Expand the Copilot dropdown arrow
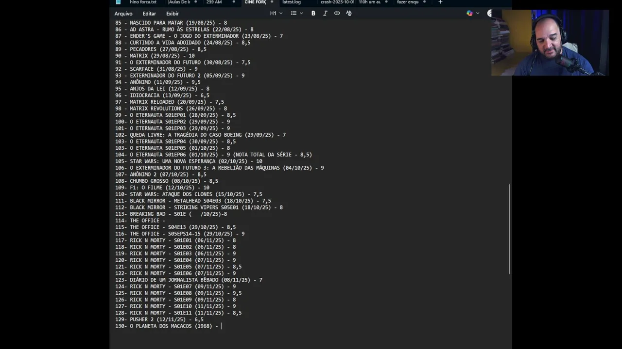The height and width of the screenshot is (349, 622). (x=478, y=14)
